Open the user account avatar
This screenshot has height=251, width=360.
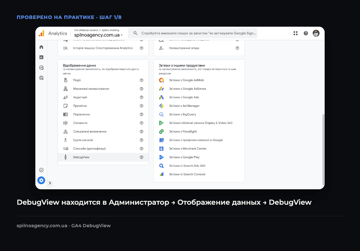pos(316,33)
